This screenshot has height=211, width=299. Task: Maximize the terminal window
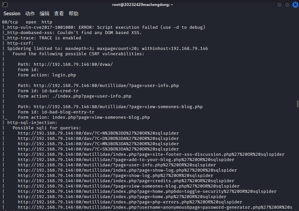tap(287, 5)
